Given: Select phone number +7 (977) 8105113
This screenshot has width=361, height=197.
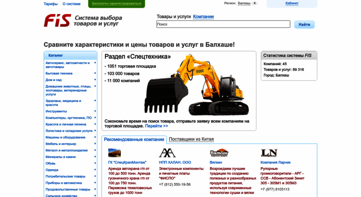Looking at the screenshot, I should click(275, 190).
